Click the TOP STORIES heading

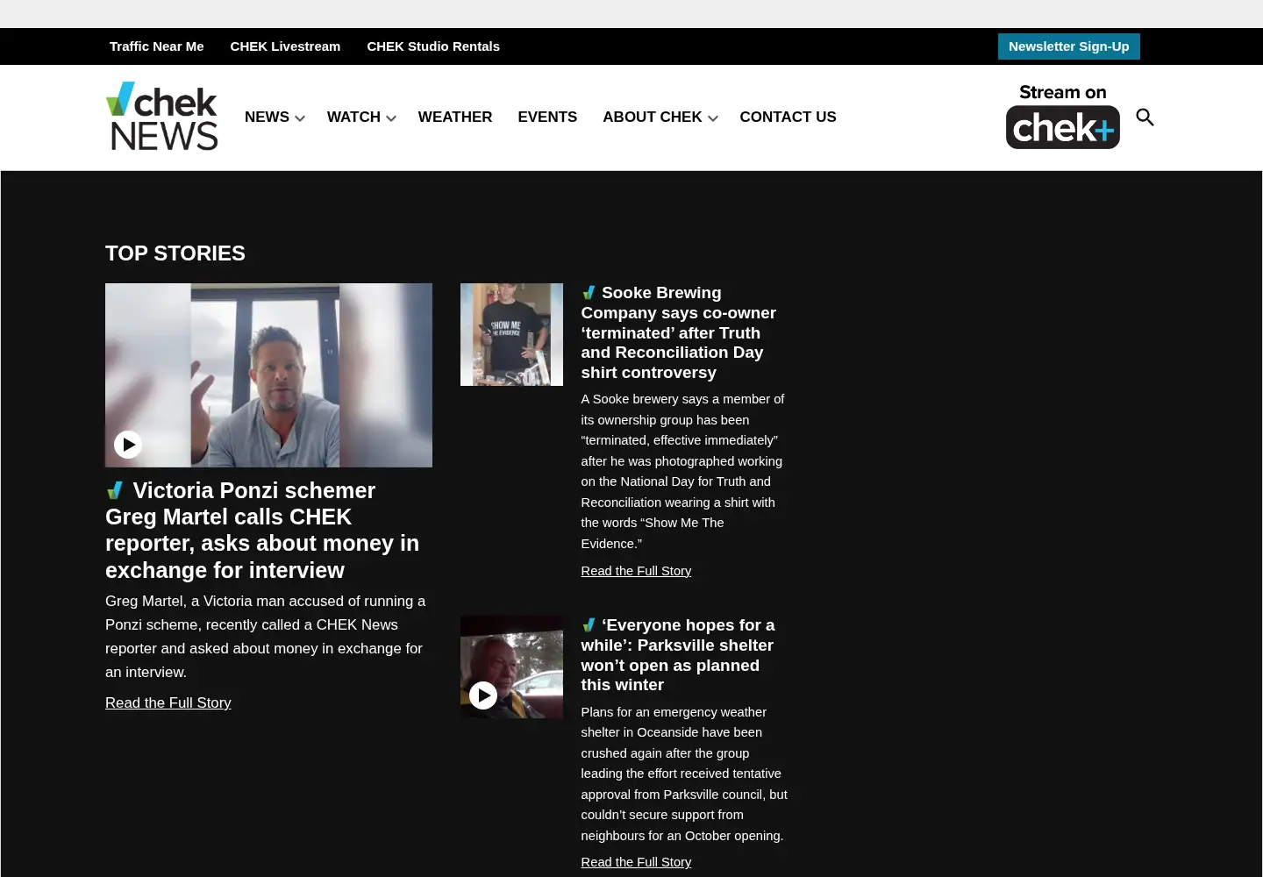click(x=175, y=253)
